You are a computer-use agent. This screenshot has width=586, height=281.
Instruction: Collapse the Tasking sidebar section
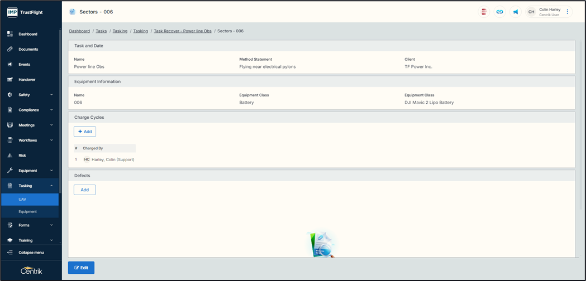point(30,186)
